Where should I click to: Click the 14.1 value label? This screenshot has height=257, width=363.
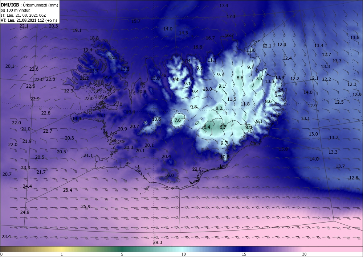(x=283, y=90)
